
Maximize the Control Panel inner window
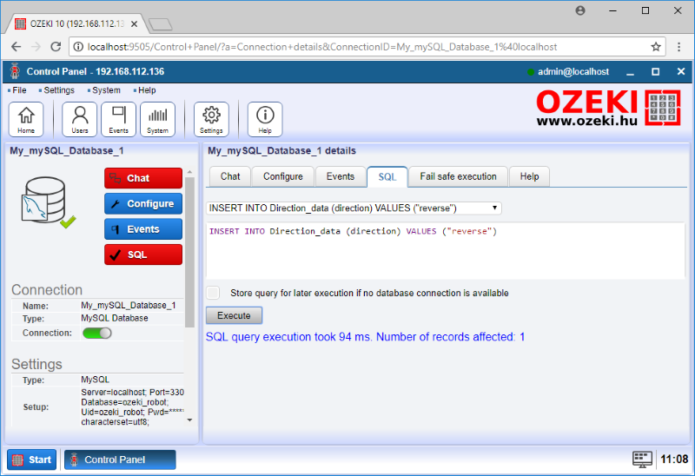656,72
